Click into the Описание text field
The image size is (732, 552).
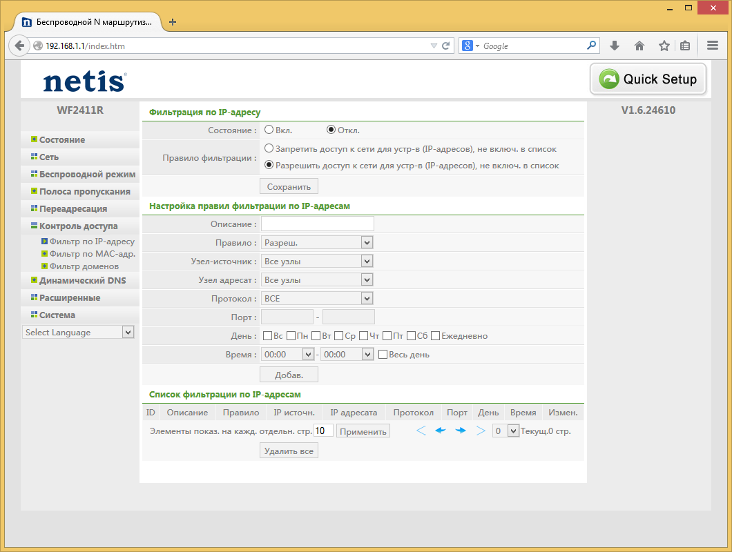point(318,224)
